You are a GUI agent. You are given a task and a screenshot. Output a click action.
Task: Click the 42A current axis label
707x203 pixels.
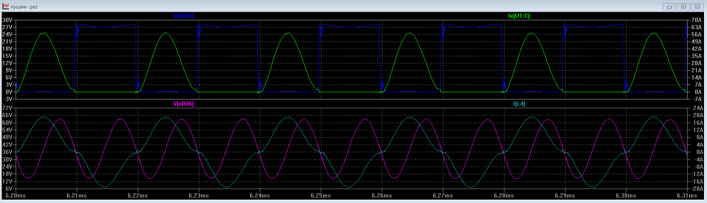696,49
